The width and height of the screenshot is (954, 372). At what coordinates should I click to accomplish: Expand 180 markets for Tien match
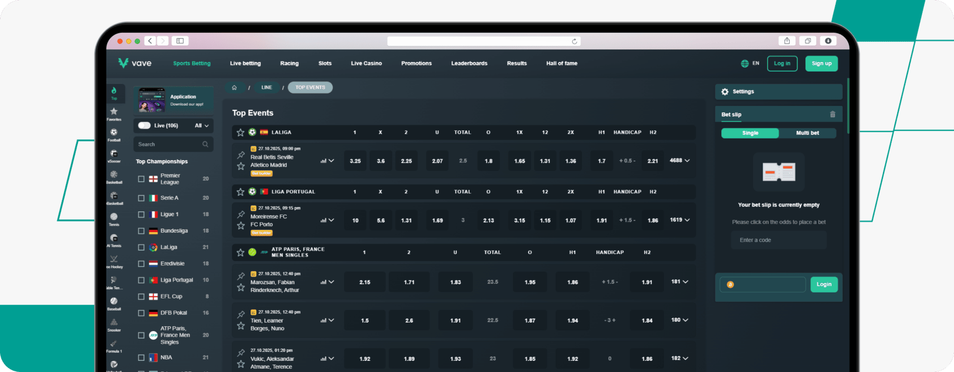click(679, 320)
